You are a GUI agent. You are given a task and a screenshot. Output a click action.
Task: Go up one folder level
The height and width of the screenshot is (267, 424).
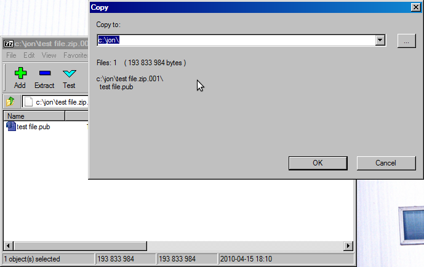(x=10, y=102)
